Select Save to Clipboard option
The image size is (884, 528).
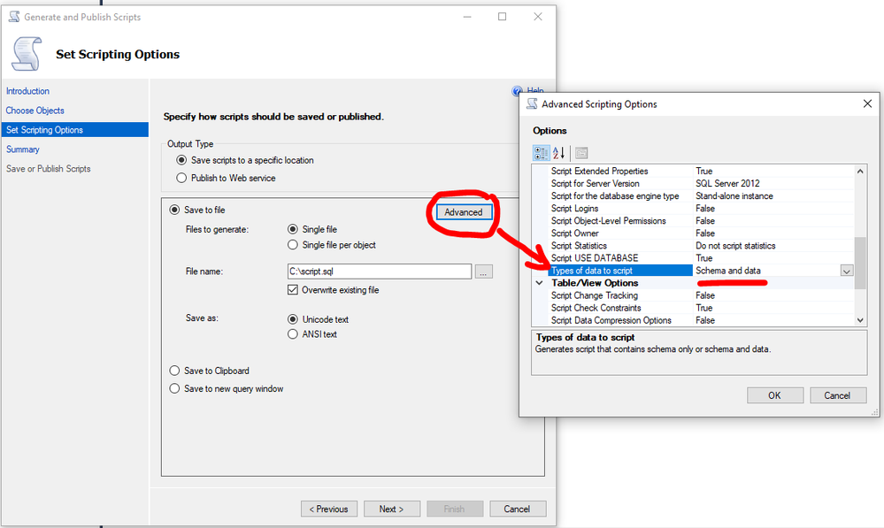[175, 371]
